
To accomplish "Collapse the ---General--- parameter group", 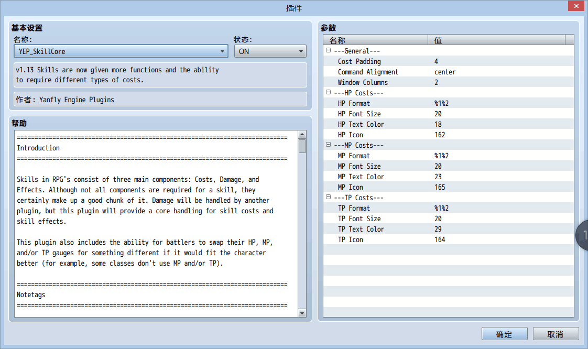I will (328, 50).
